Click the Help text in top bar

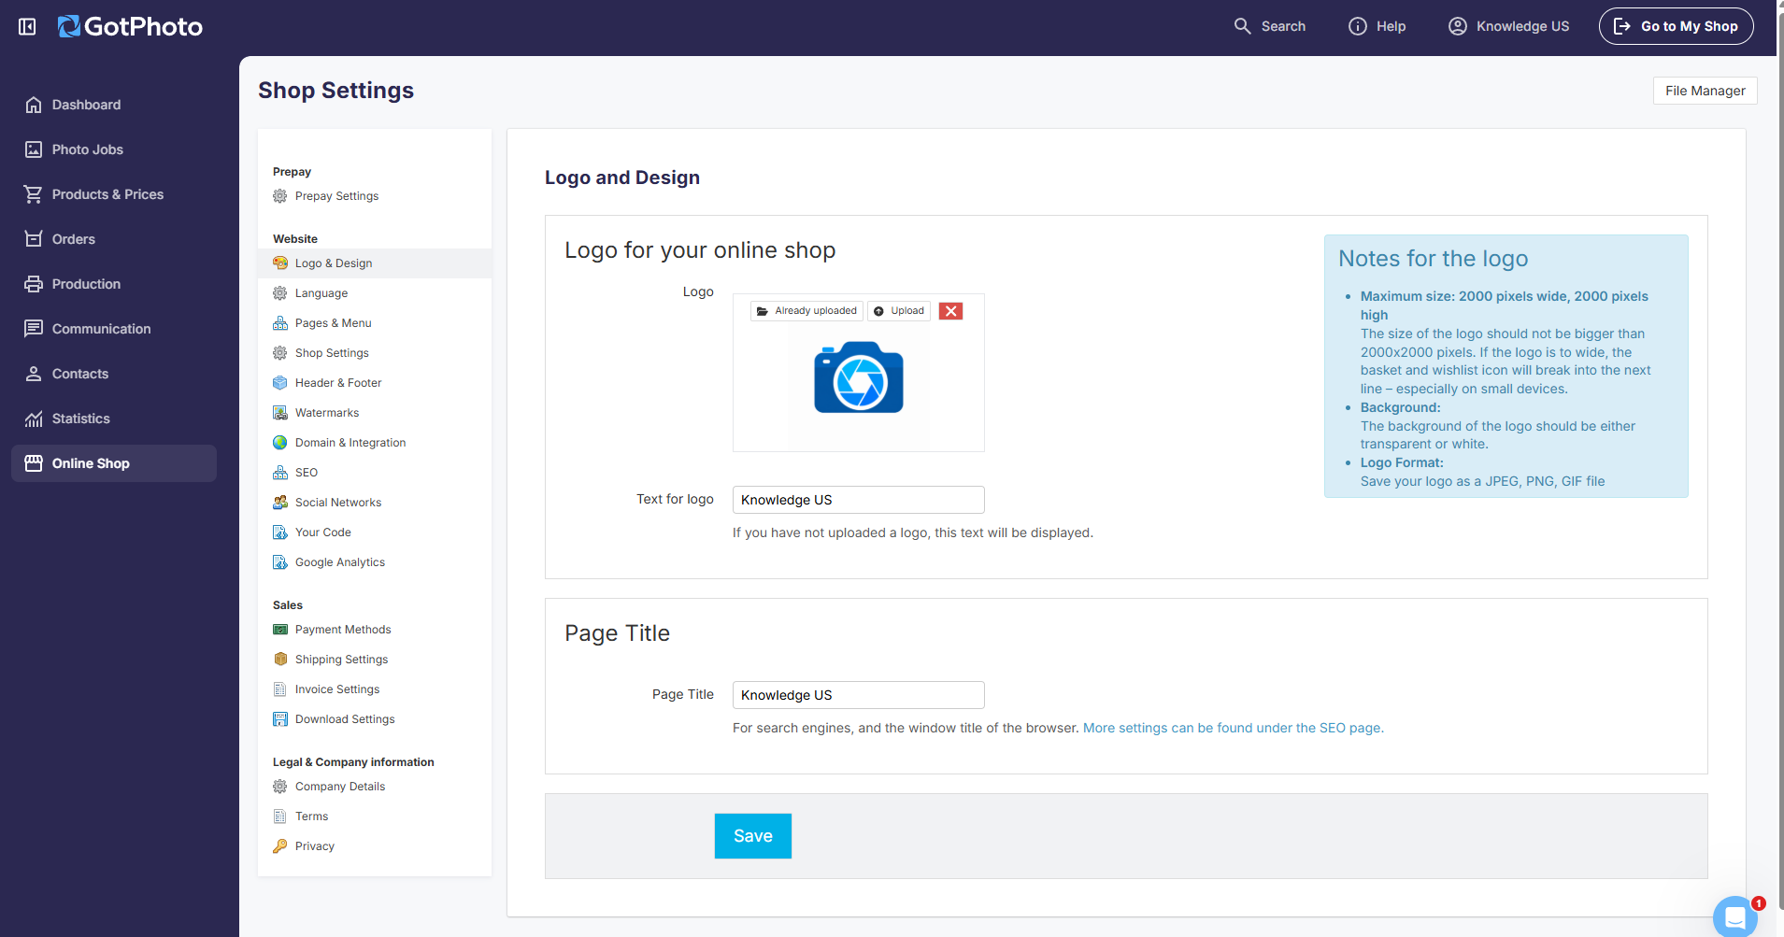(x=1391, y=26)
